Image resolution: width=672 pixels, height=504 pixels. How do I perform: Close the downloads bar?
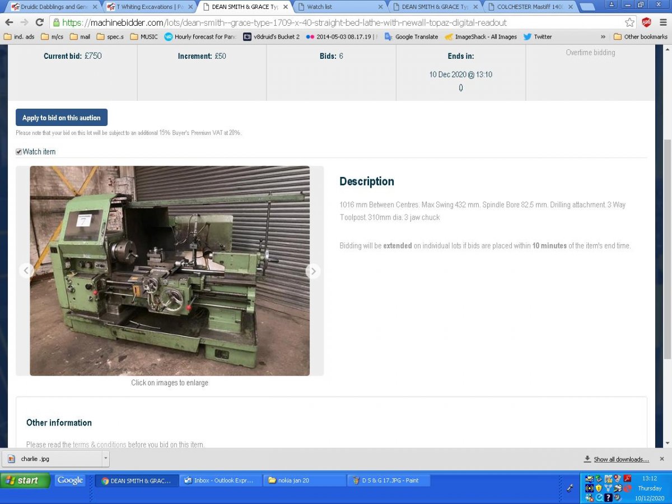point(661,459)
